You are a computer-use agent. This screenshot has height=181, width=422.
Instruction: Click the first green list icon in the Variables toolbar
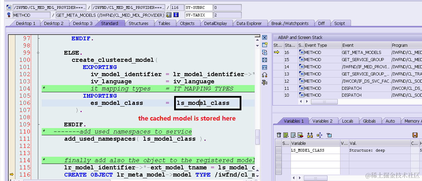(286, 135)
